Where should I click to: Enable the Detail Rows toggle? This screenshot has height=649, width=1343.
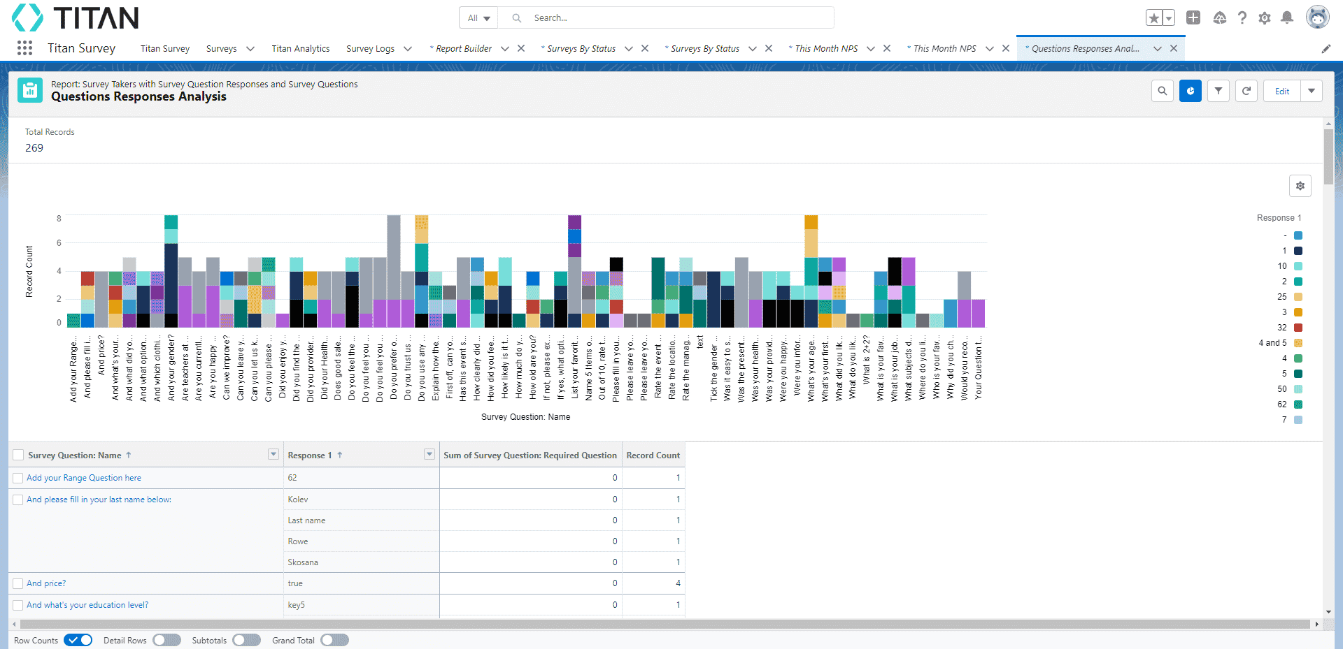(x=166, y=640)
